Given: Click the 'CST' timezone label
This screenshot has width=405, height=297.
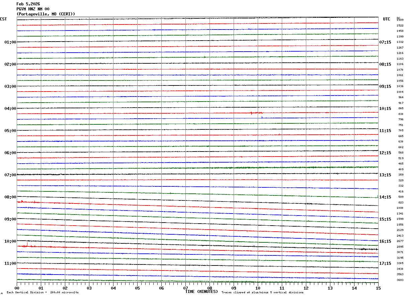Looking at the screenshot, I should [x=3, y=19].
